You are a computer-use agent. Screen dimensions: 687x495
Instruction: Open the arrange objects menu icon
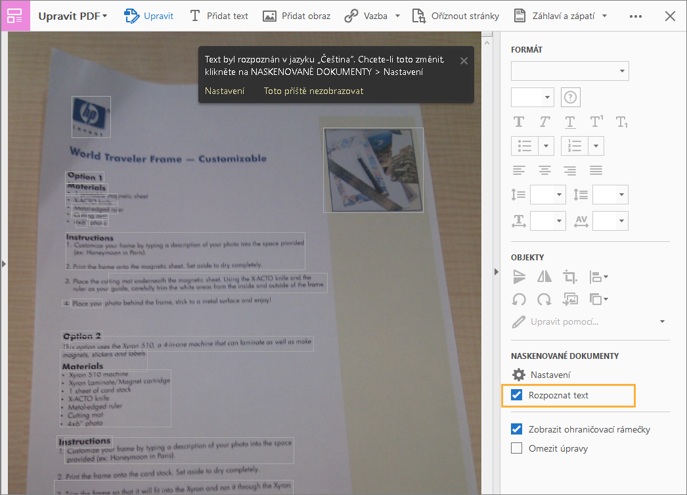pyautogui.click(x=598, y=300)
